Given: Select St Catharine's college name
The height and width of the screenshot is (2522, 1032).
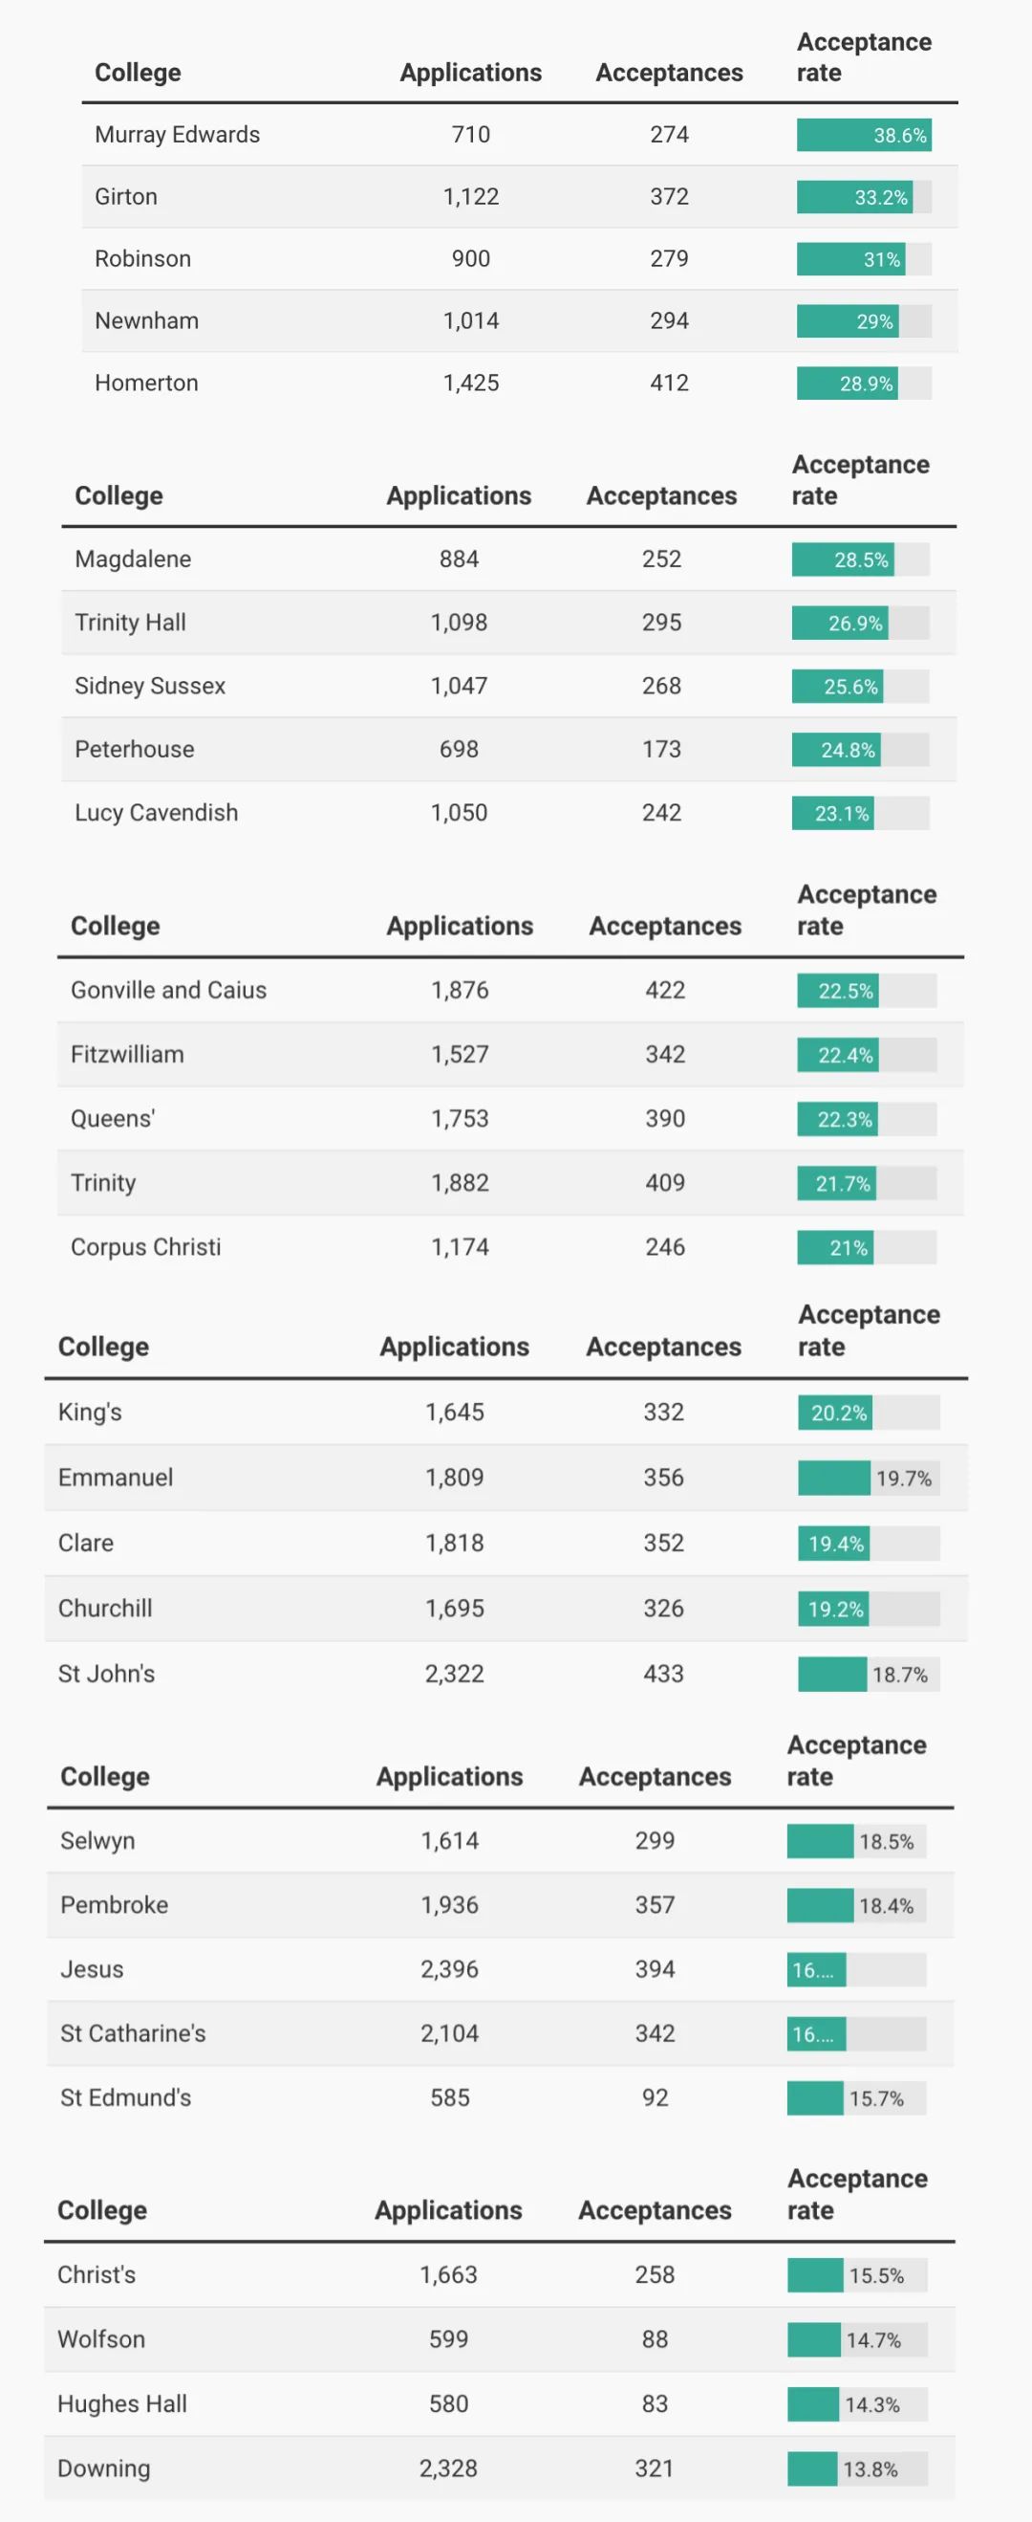Looking at the screenshot, I should tap(133, 2033).
